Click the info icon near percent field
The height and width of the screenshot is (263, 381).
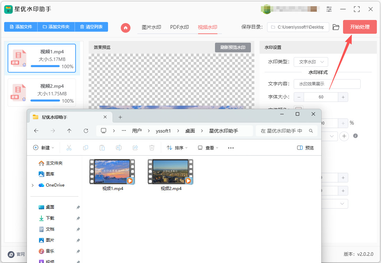pos(355,136)
